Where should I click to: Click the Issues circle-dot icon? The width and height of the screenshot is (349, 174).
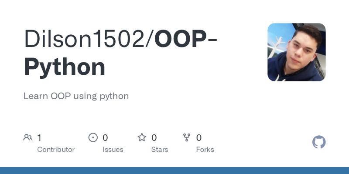point(93,137)
